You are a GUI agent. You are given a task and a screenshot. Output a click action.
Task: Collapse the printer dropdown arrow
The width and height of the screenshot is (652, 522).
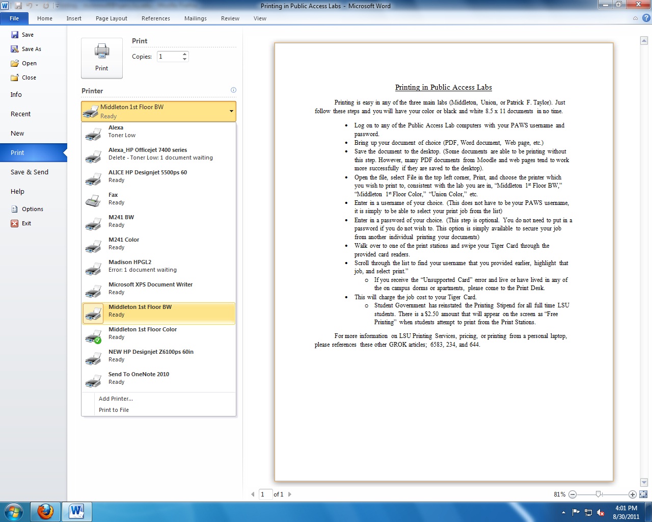coord(231,111)
